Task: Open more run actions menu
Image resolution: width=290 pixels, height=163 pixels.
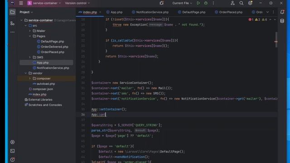Action: click(213, 3)
